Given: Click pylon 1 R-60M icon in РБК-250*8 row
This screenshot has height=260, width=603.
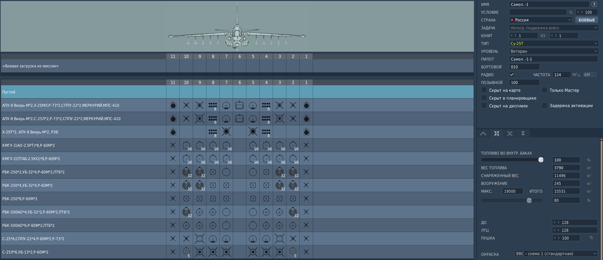Looking at the screenshot, I should point(306,198).
